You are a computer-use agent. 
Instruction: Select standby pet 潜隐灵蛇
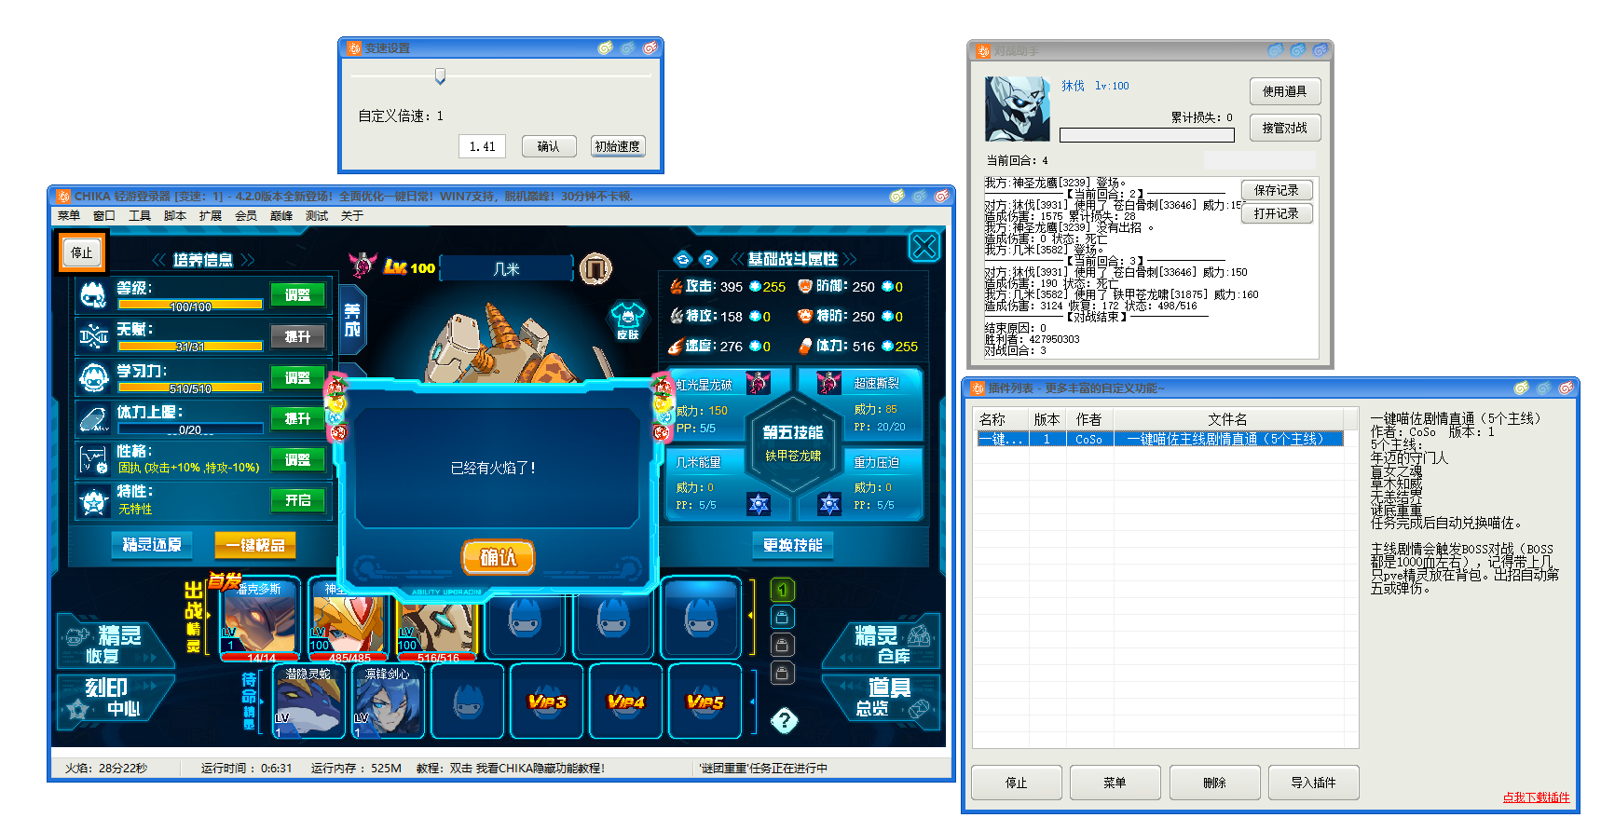[x=308, y=702]
